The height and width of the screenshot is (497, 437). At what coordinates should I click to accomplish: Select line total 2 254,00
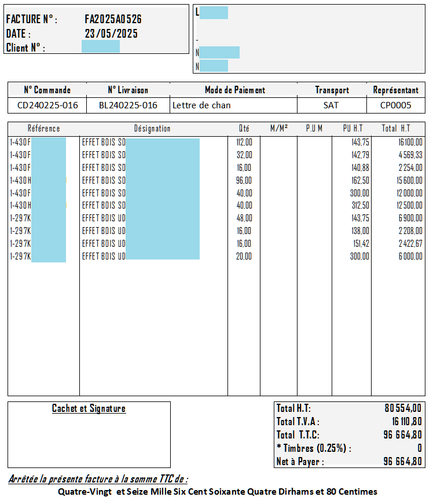pos(410,167)
